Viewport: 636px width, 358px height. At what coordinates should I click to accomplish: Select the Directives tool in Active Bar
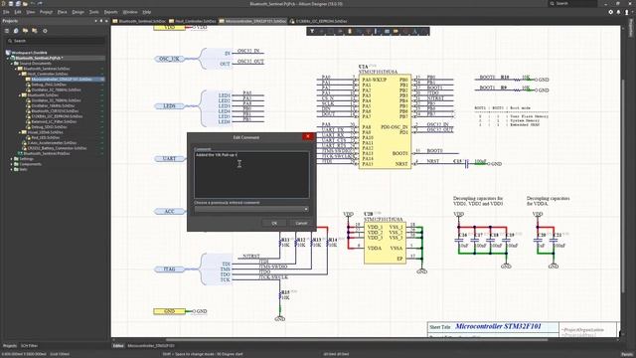click(405, 31)
